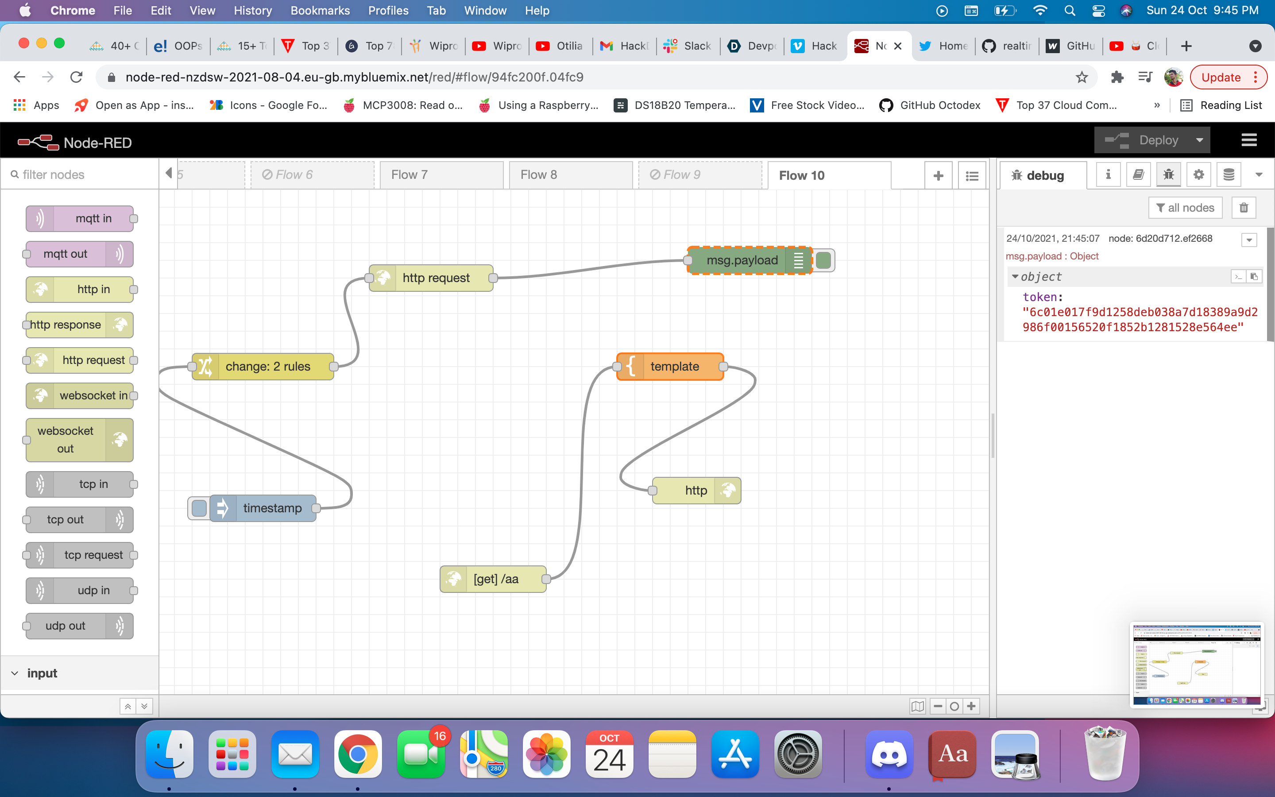Open the Node-RED hamburger main menu
1275x797 pixels.
pos(1248,140)
